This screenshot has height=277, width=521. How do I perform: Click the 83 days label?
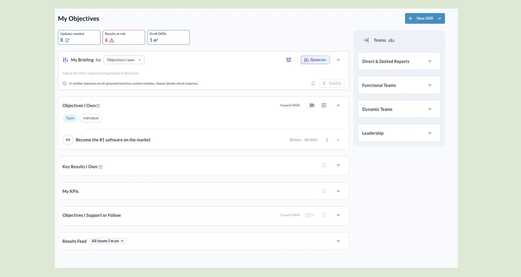[295, 140]
